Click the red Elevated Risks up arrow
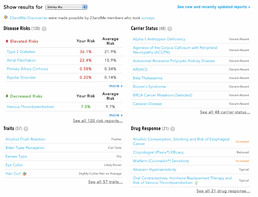Viewport: 258px width, 197px height. point(7,41)
